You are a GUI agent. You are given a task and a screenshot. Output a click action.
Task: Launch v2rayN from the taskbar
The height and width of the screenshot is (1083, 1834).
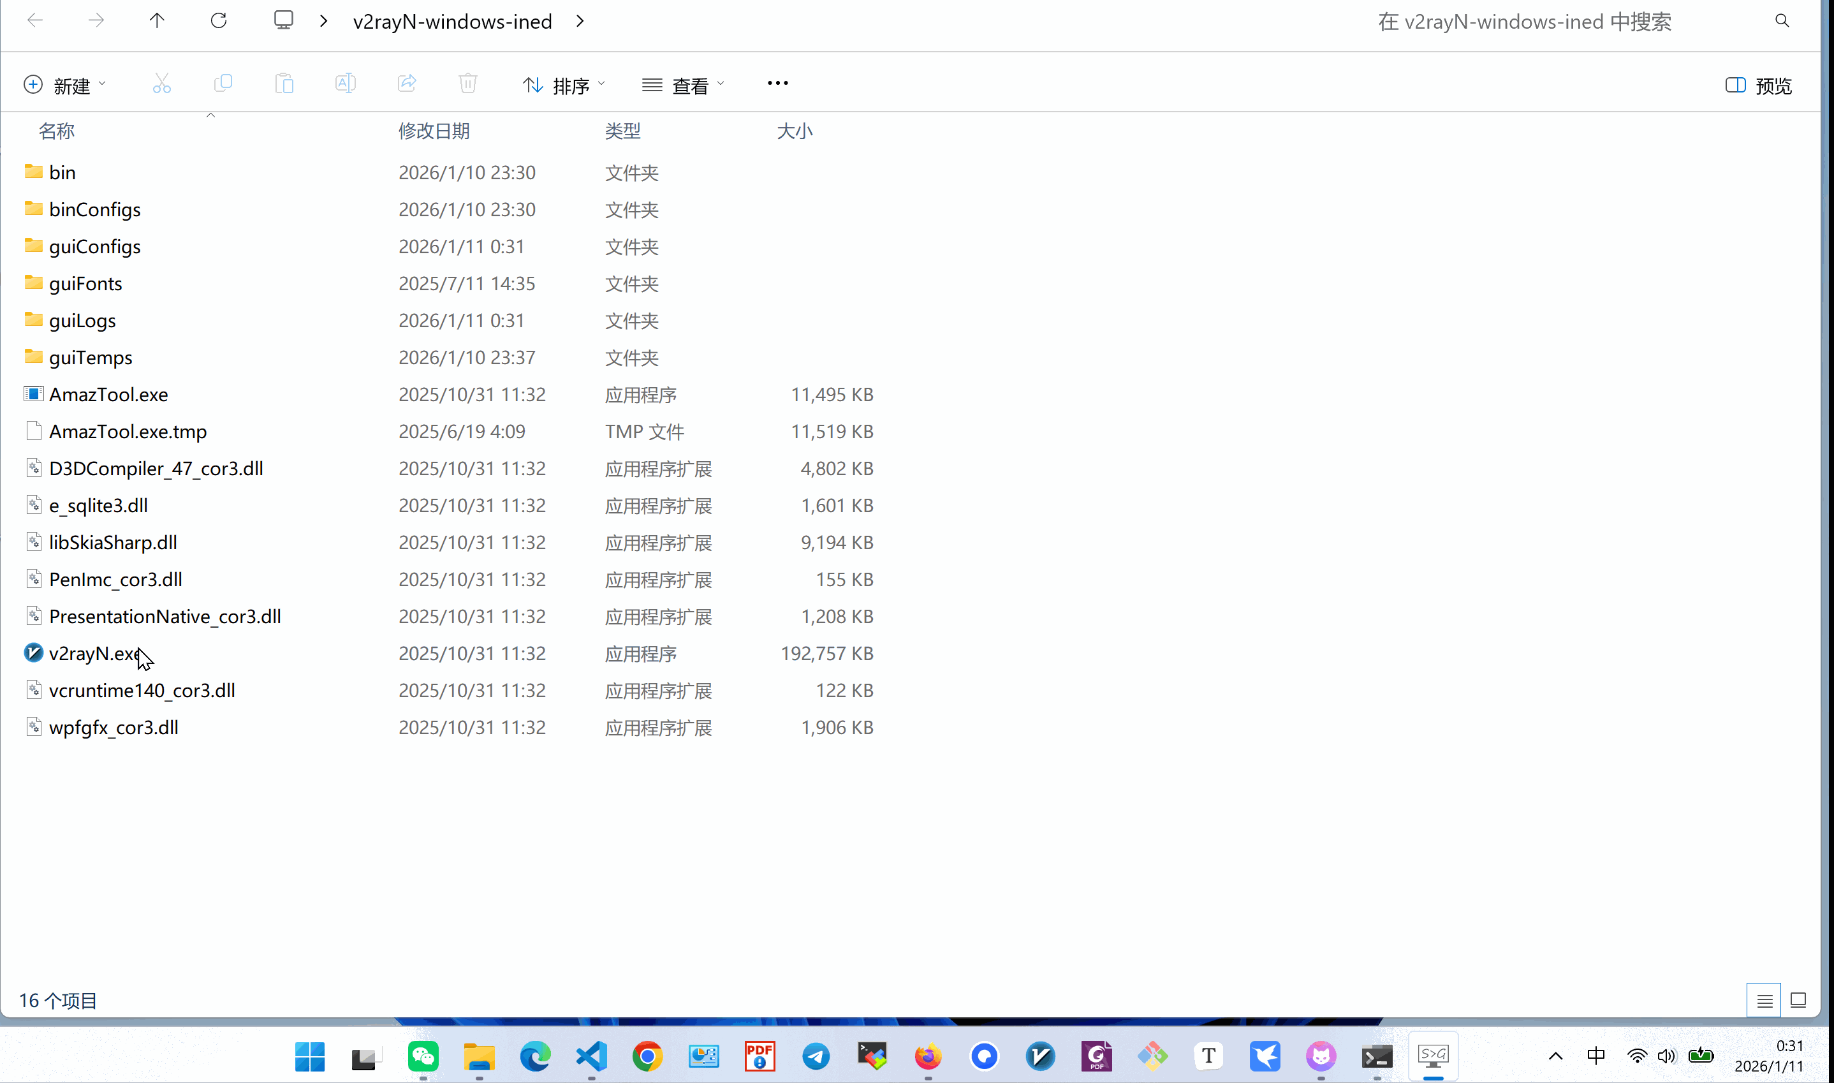click(x=1041, y=1056)
